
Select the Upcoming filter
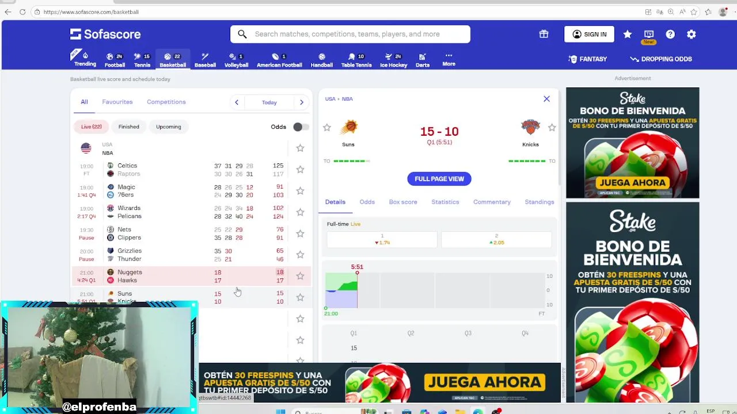(x=168, y=126)
